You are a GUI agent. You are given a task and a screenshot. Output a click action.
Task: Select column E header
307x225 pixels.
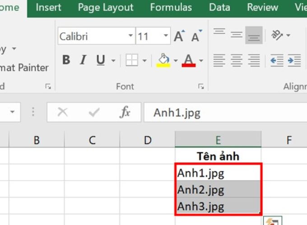[218, 139]
